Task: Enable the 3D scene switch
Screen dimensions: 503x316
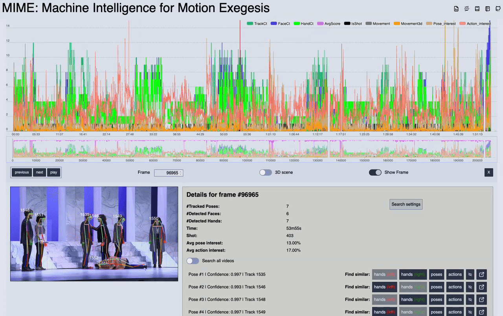Action: point(266,173)
